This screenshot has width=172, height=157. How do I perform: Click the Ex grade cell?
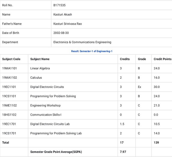point(139,87)
